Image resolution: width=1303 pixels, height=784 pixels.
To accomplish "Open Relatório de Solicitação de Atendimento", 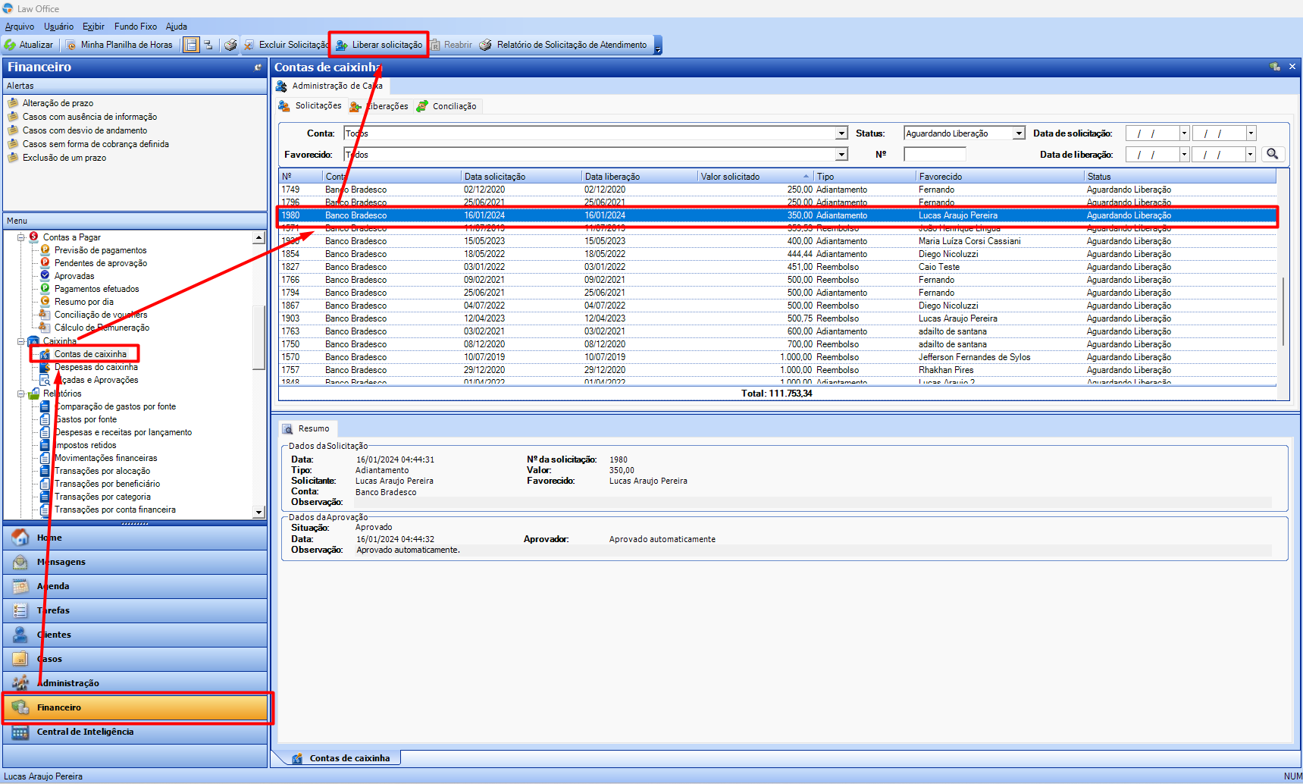I will pos(563,45).
